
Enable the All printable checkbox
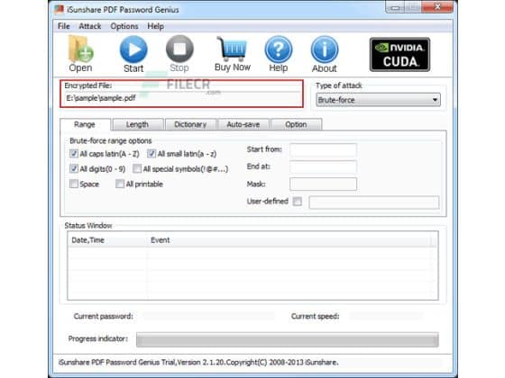point(120,184)
